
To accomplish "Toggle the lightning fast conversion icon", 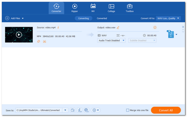I will click(79, 110).
